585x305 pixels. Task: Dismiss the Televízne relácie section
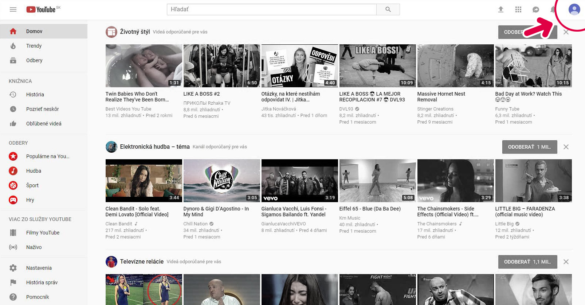point(566,262)
